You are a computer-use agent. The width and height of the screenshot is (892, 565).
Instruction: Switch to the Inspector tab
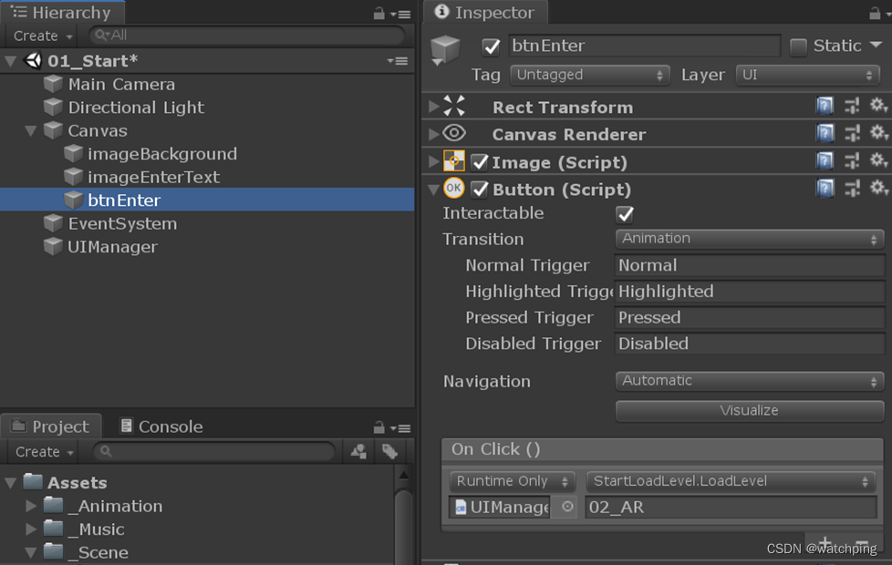(485, 13)
